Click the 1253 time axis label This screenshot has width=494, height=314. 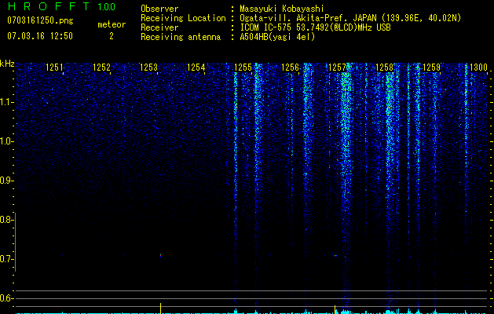[x=148, y=68]
